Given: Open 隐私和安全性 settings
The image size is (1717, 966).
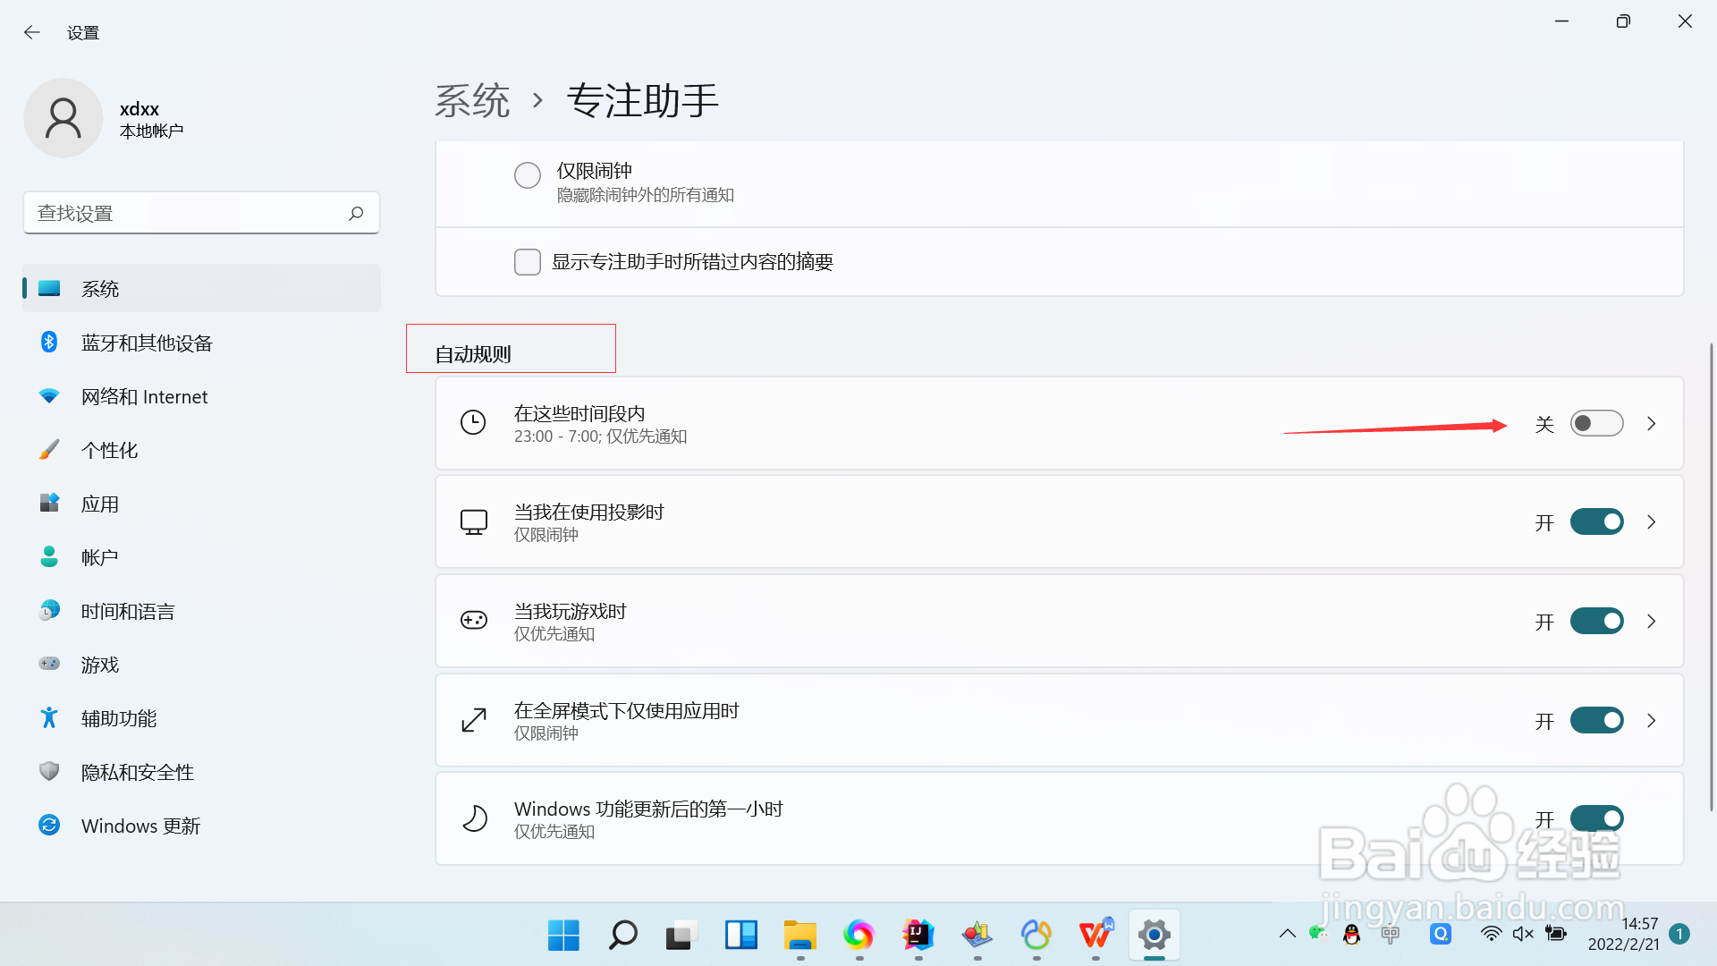Looking at the screenshot, I should coord(137,771).
